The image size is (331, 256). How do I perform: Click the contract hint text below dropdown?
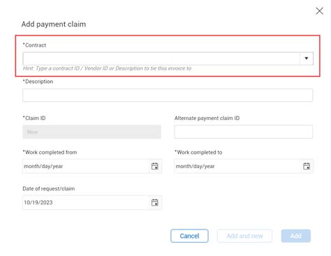107,68
